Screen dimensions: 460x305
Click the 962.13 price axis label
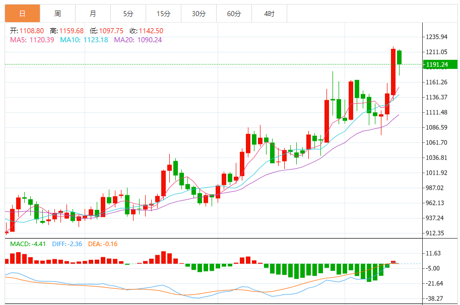[435, 203]
